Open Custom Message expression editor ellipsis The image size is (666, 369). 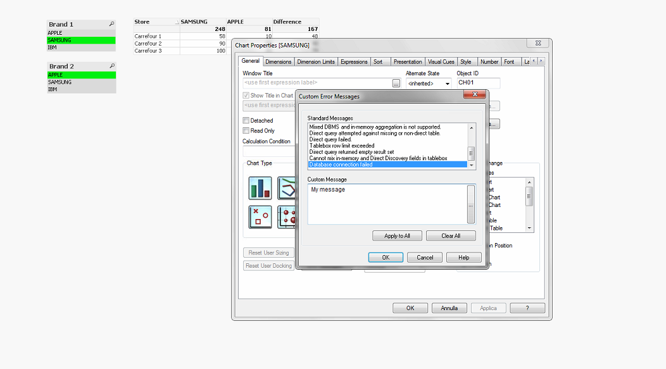pyautogui.click(x=471, y=205)
